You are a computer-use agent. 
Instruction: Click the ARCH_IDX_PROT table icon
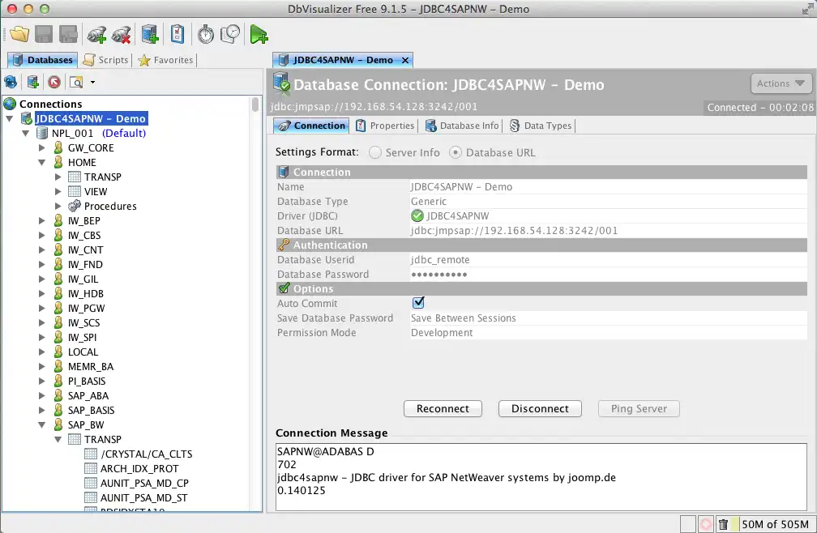(91, 468)
